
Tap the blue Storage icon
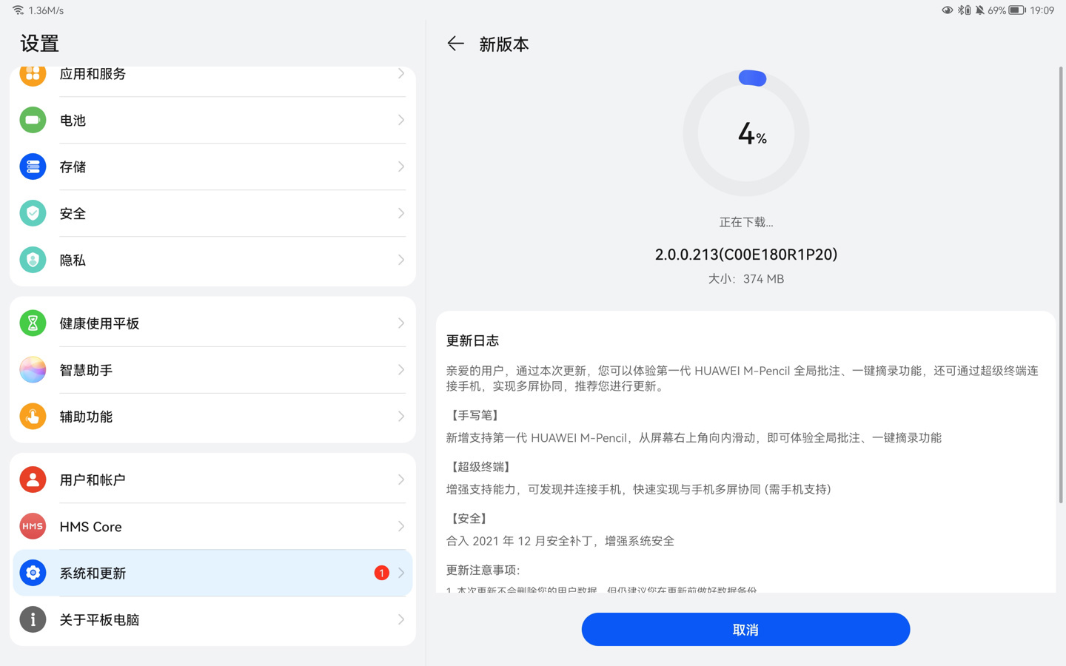tap(33, 166)
